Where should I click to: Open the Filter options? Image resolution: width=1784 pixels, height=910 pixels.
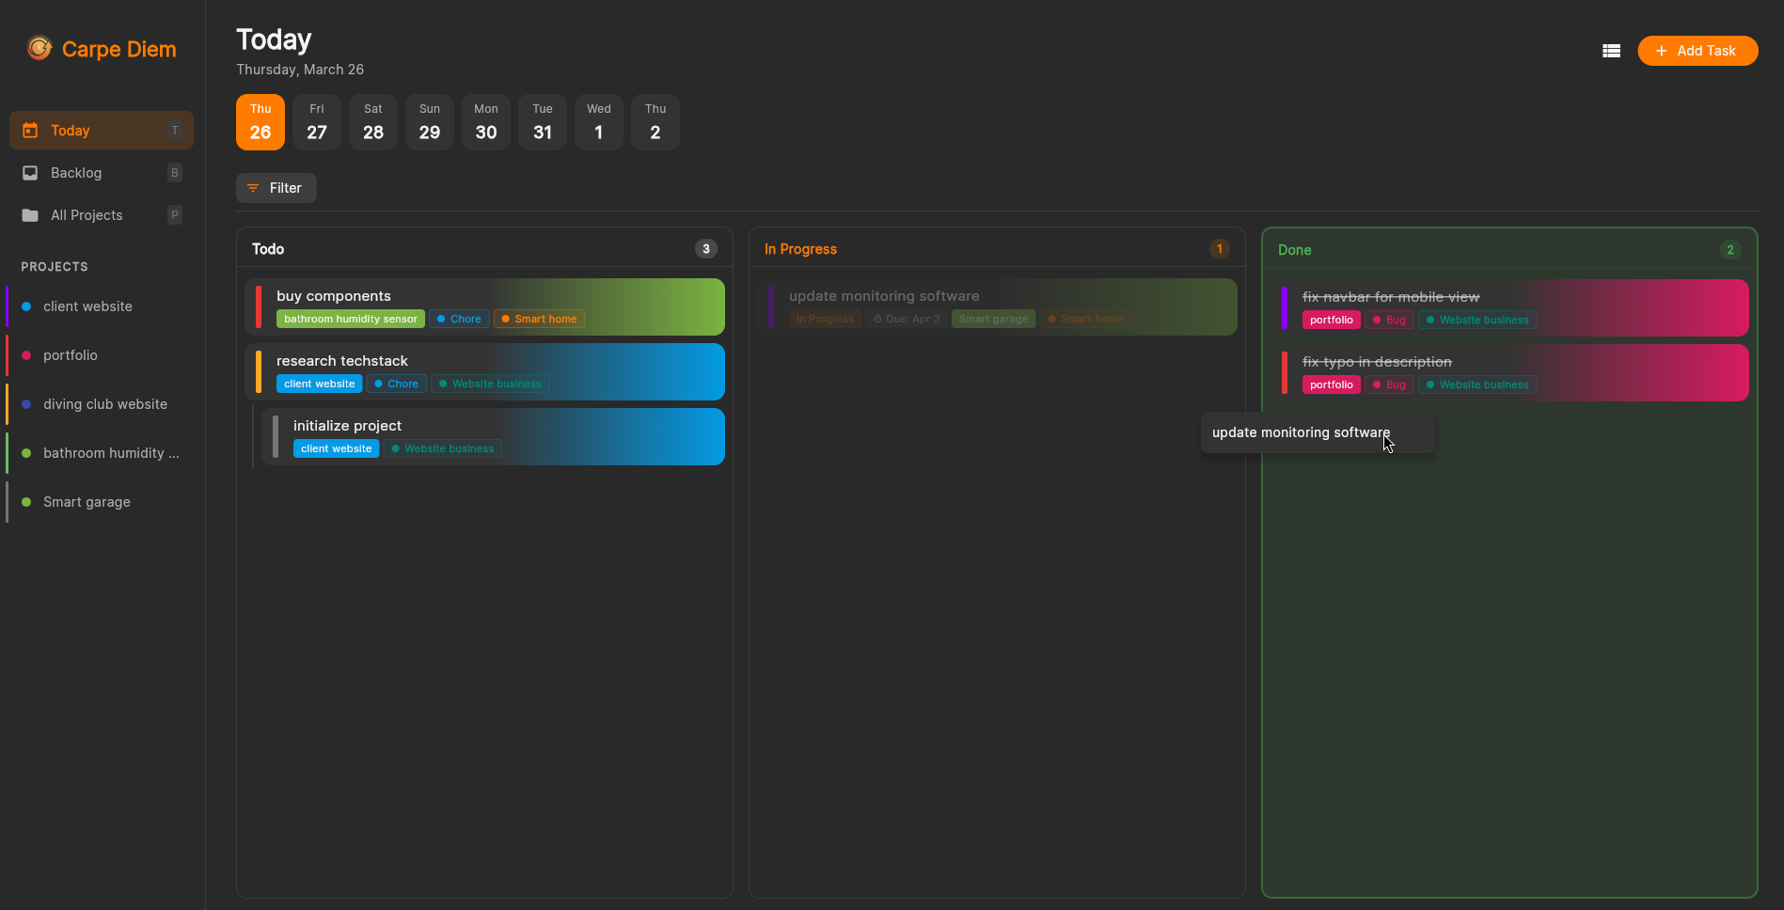276,188
